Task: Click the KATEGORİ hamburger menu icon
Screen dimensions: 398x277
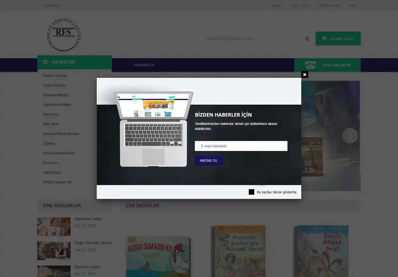Action: point(46,62)
